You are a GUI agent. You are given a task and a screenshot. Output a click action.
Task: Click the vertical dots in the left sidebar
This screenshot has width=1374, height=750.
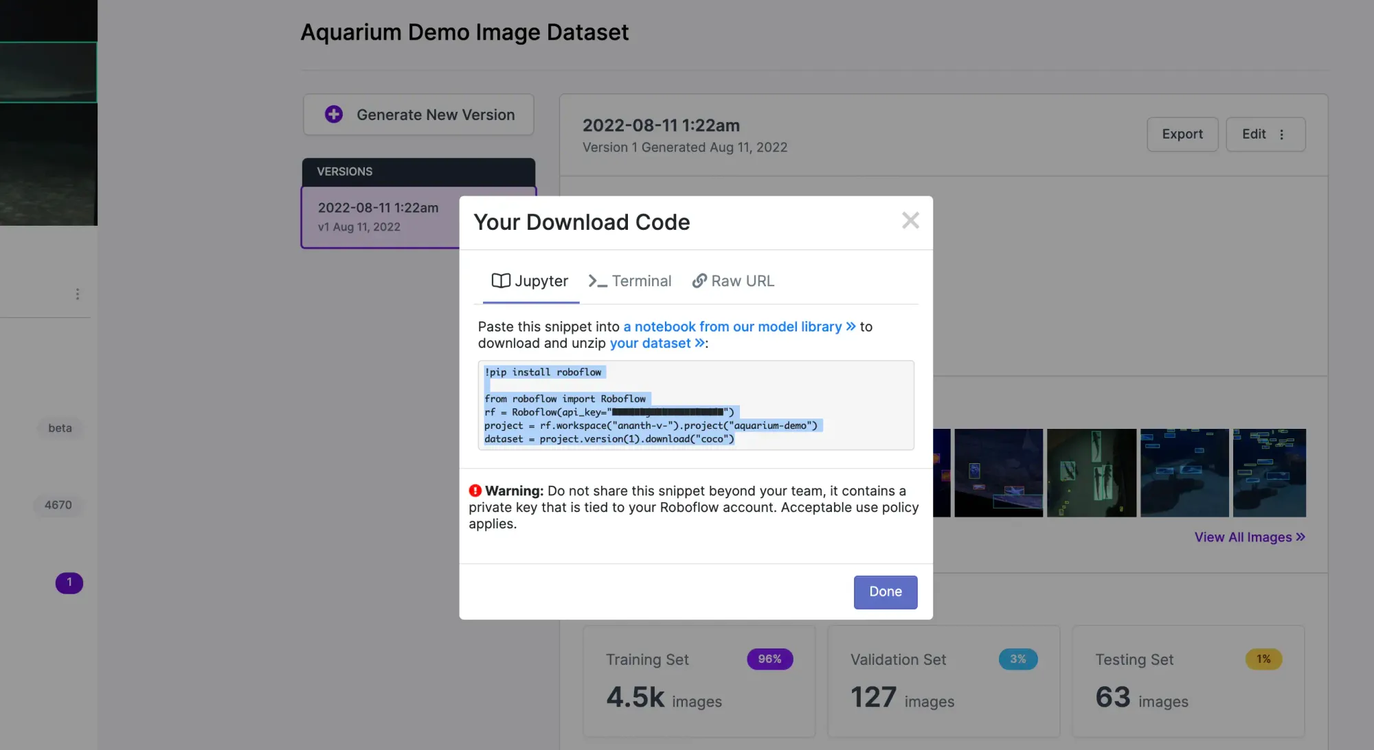click(x=78, y=294)
